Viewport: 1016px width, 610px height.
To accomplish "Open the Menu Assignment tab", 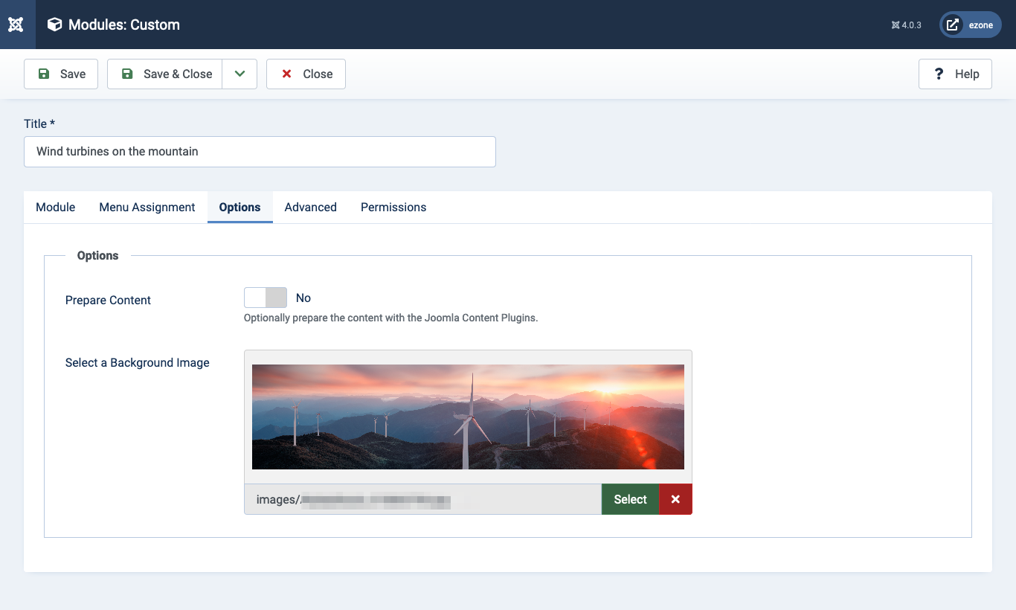I will [147, 207].
